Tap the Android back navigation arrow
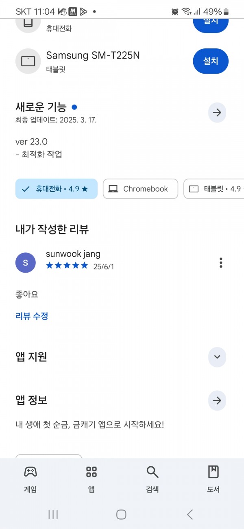 point(190,514)
